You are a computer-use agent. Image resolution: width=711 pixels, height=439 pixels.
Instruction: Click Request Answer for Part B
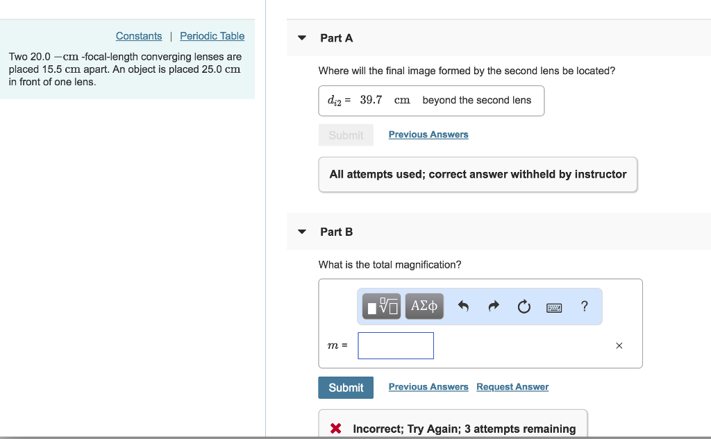click(512, 386)
